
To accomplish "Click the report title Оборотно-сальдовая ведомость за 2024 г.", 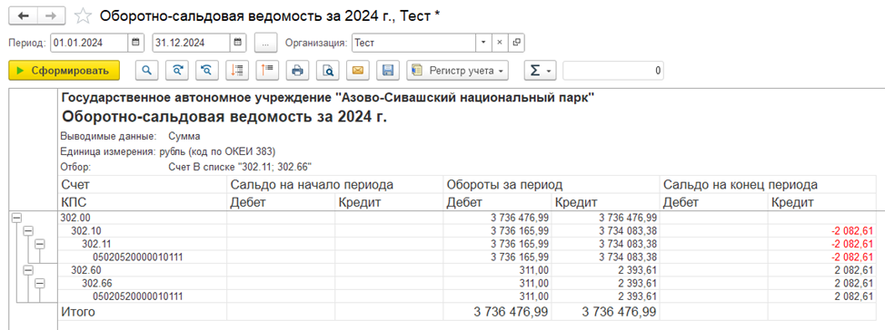I will click(224, 117).
